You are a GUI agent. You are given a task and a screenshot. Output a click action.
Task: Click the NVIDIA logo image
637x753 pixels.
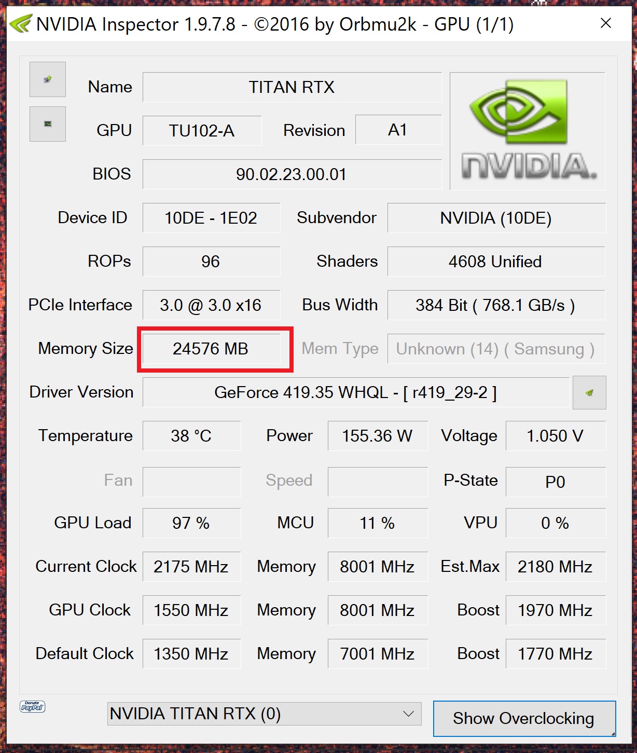(528, 131)
